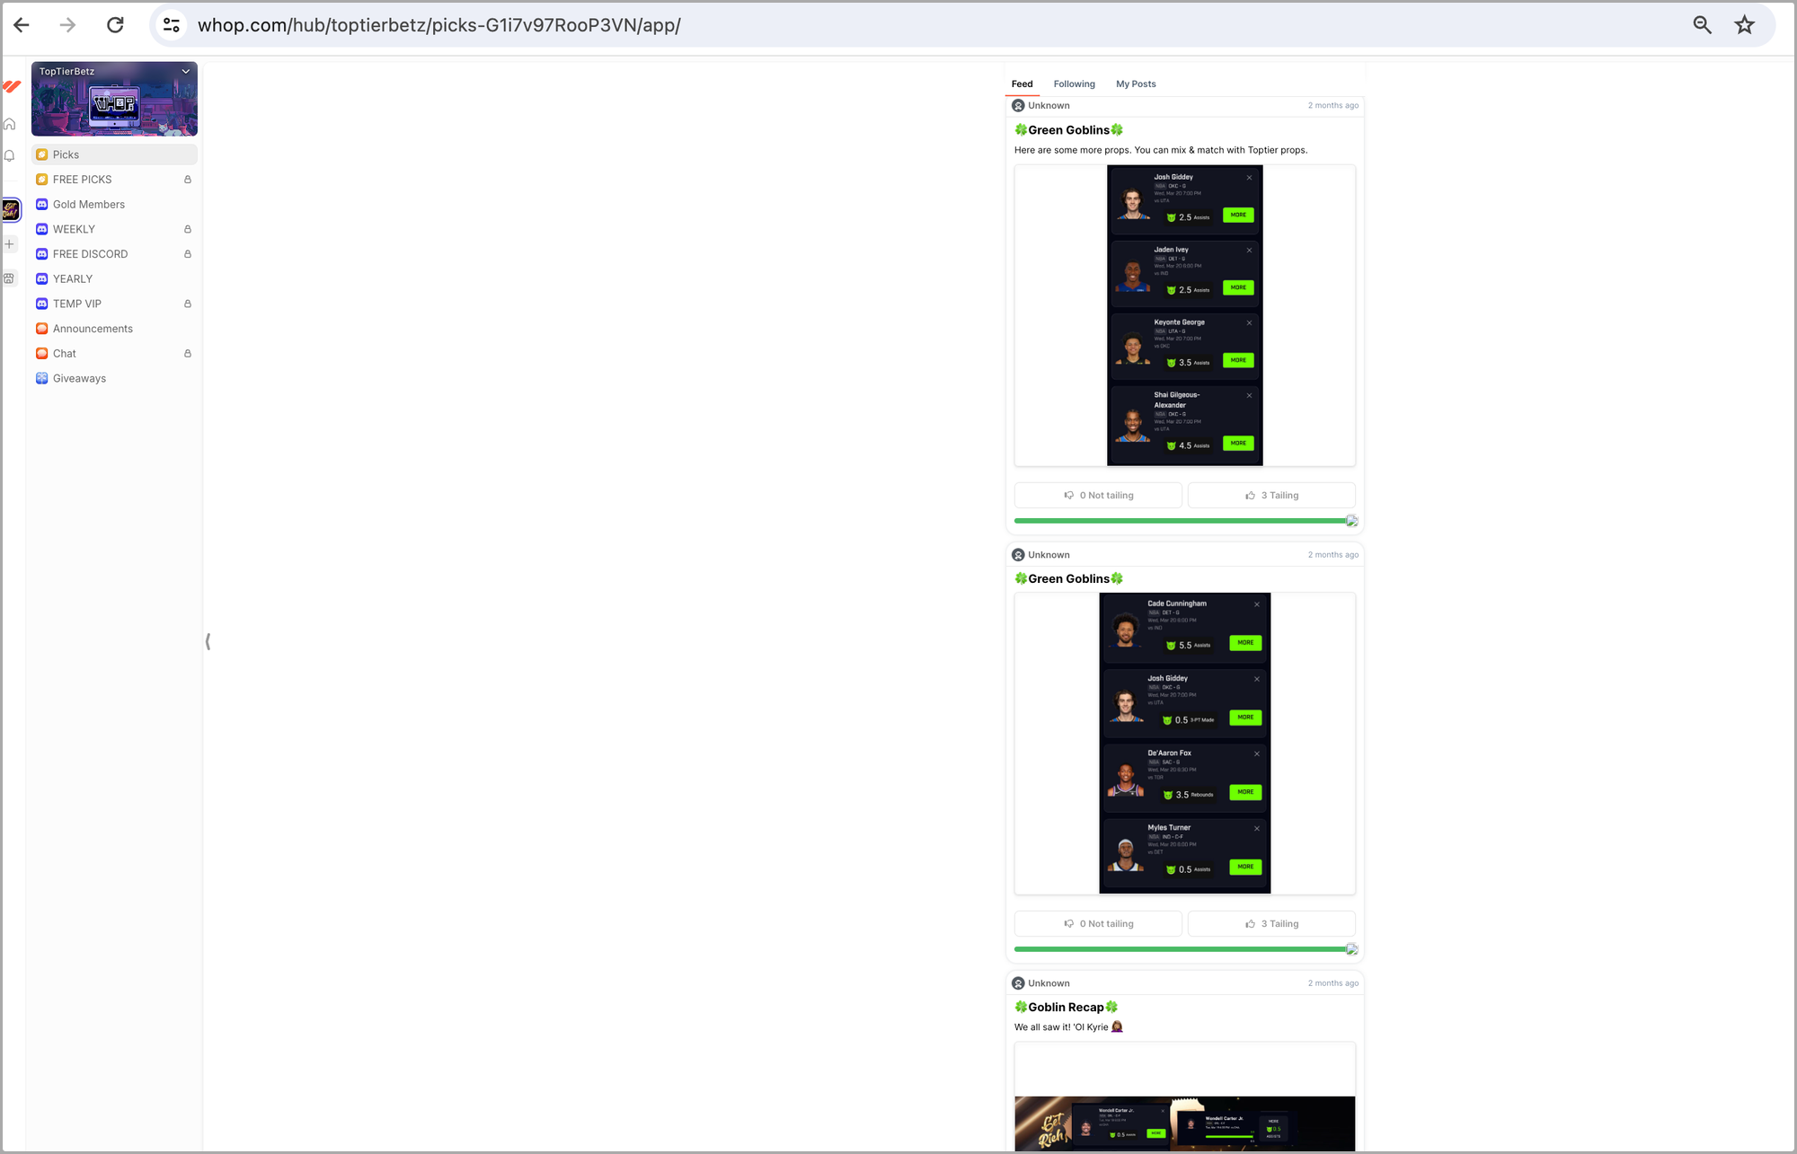The image size is (1797, 1154).
Task: Click the Whop logo icon in left rail
Action: click(x=11, y=86)
